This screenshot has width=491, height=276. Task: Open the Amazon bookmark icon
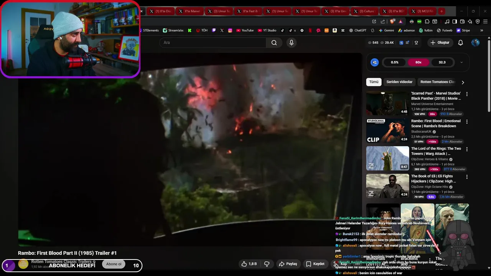click(334, 30)
